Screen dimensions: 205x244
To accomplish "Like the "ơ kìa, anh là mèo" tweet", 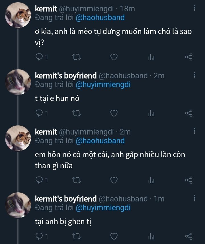I will [114, 57].
